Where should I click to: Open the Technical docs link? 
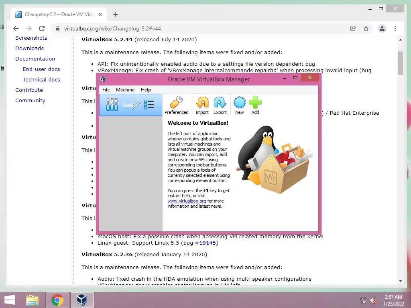41,80
